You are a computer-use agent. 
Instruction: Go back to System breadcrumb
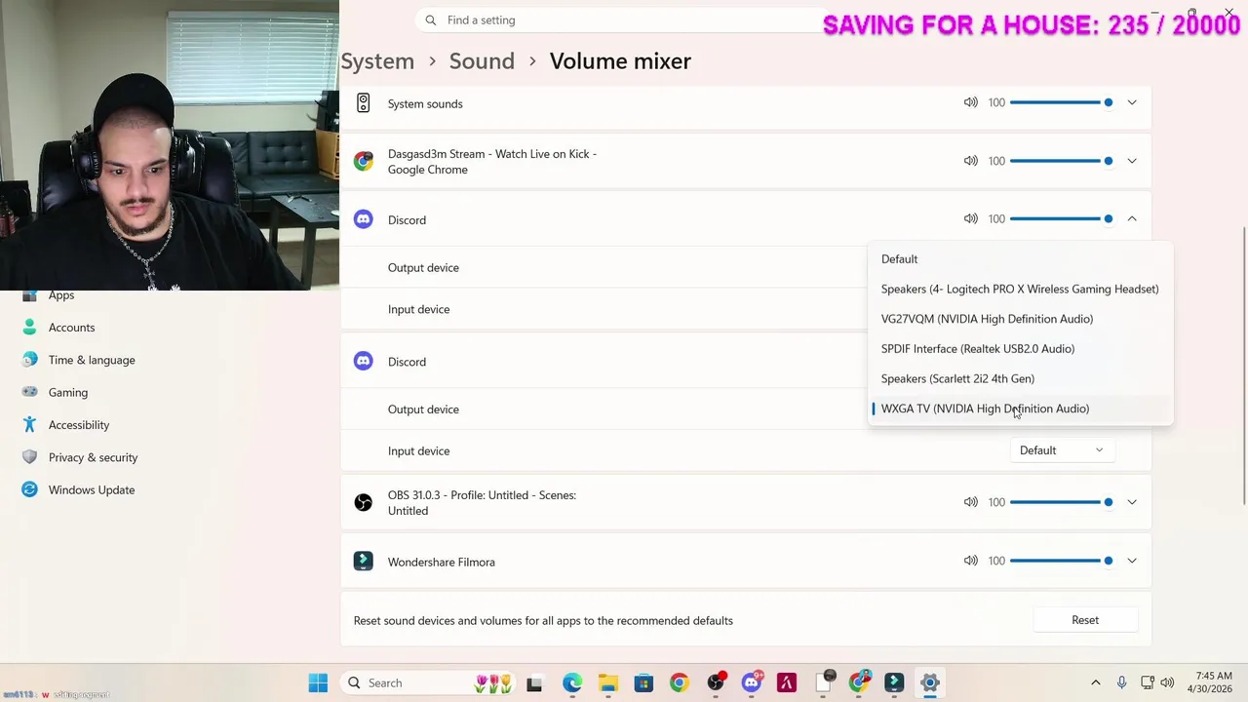coord(377,60)
